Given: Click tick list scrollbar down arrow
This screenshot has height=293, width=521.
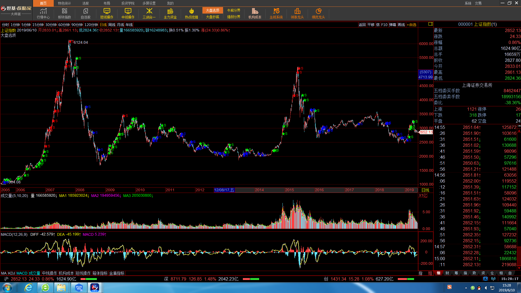Looking at the screenshot, I should (x=519, y=268).
